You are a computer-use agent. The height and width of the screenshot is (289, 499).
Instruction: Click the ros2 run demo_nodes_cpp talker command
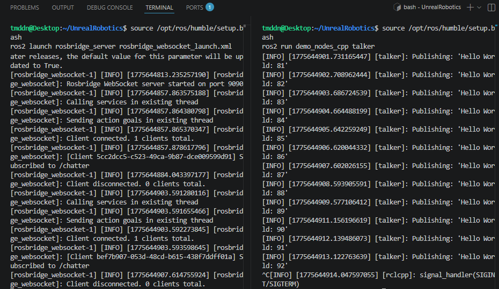click(x=318, y=47)
